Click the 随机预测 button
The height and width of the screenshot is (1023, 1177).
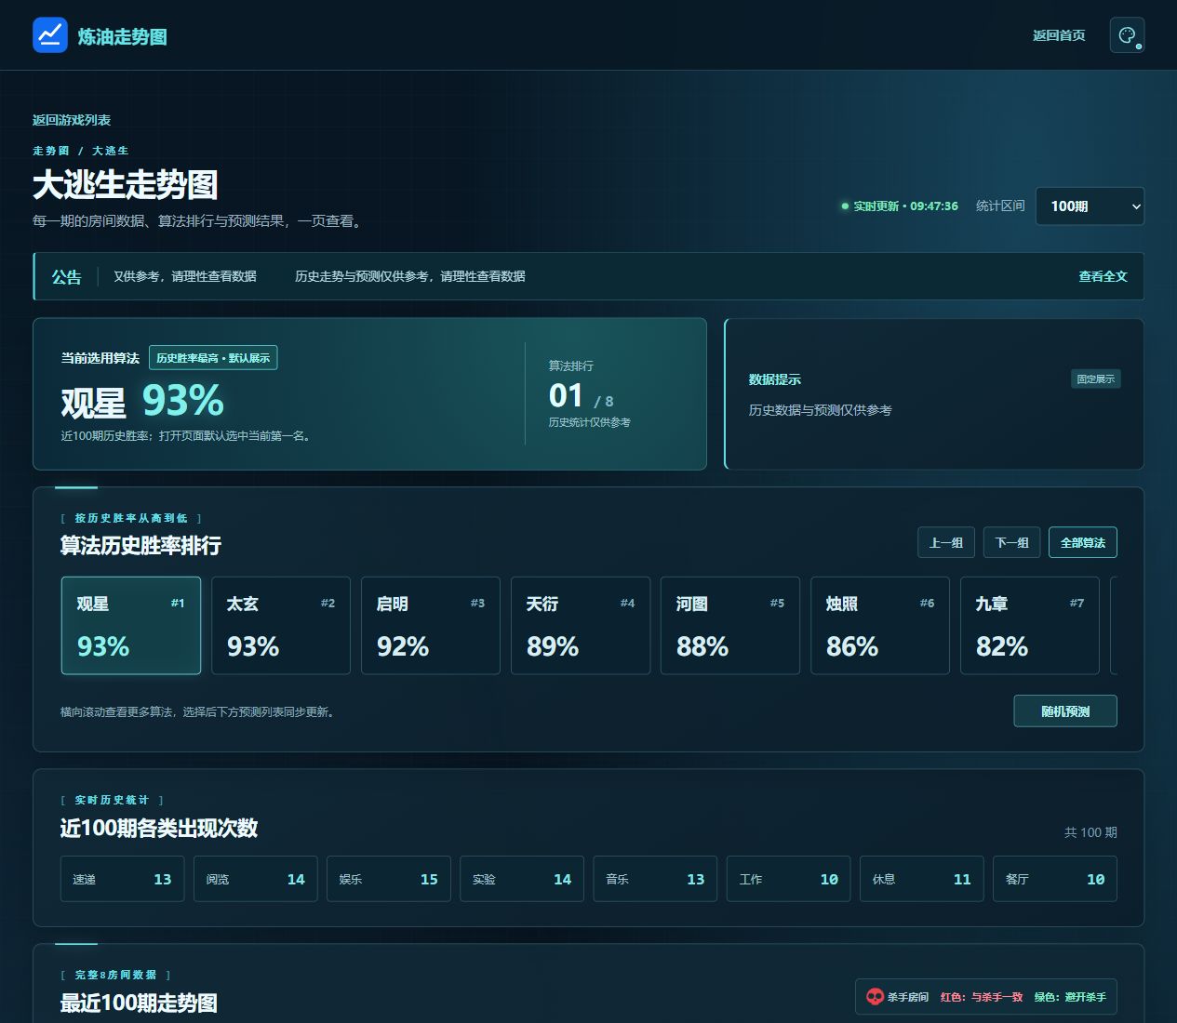[1065, 711]
